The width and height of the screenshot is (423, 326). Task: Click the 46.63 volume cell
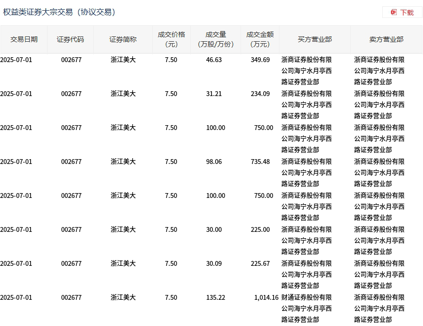214,60
